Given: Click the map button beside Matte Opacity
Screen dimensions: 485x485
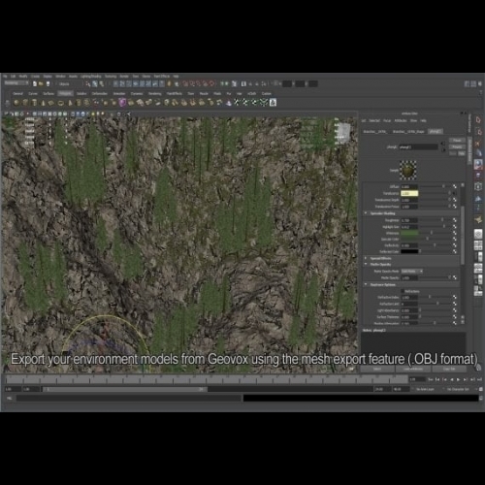Looking at the screenshot, I should coord(455,277).
